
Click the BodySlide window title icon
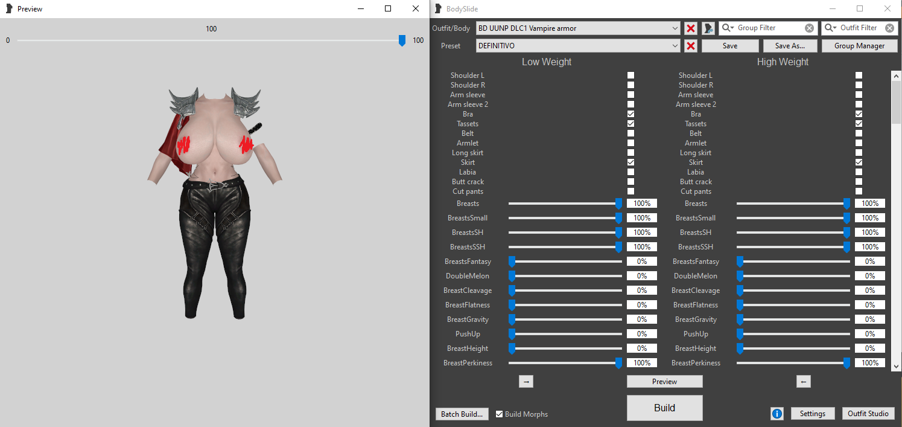[438, 8]
